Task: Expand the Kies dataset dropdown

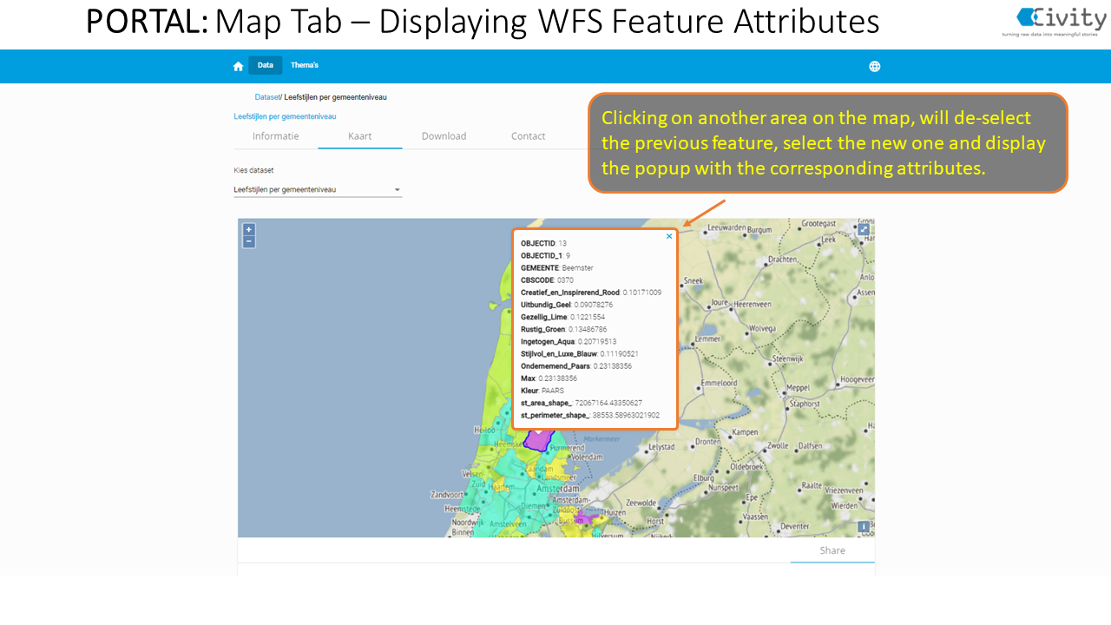Action: click(x=318, y=189)
